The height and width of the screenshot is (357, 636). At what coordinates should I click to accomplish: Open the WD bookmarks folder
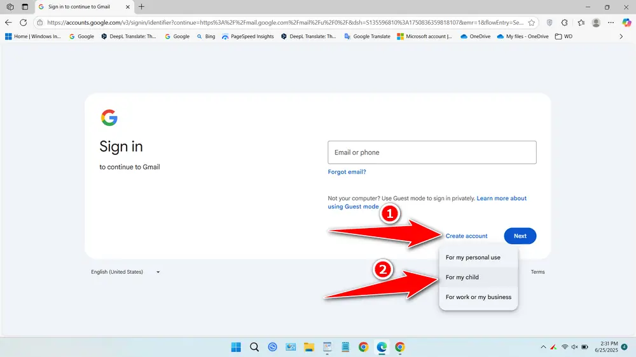click(x=563, y=36)
